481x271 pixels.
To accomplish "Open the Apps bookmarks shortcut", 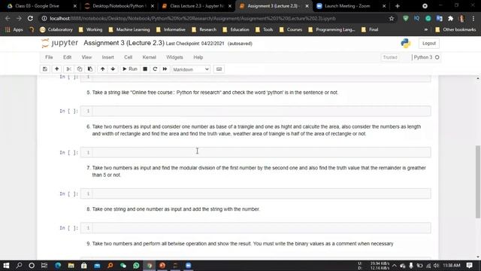I will pyautogui.click(x=14, y=30).
